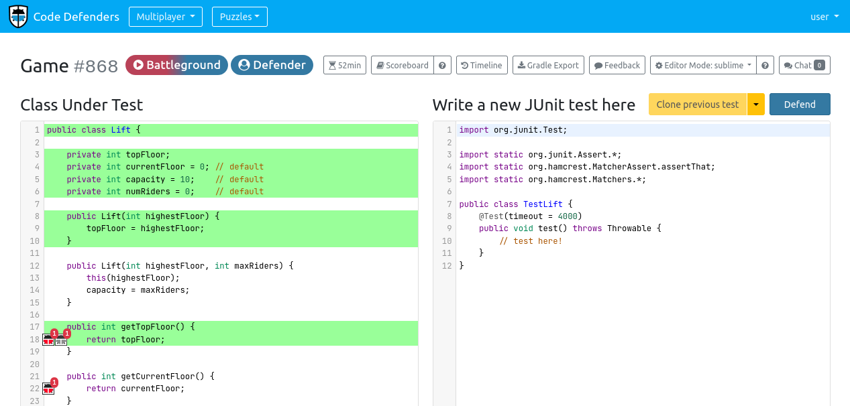Expand the Puzzles dropdown menu
850x406 pixels.
[240, 17]
